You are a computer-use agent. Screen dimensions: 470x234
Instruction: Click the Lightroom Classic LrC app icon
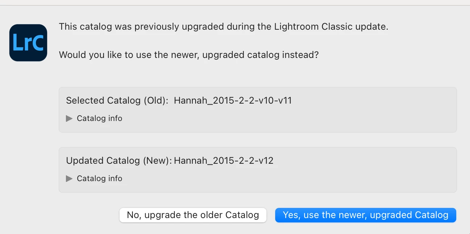tap(28, 43)
